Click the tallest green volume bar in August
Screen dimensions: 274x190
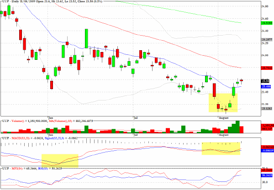[237, 127]
